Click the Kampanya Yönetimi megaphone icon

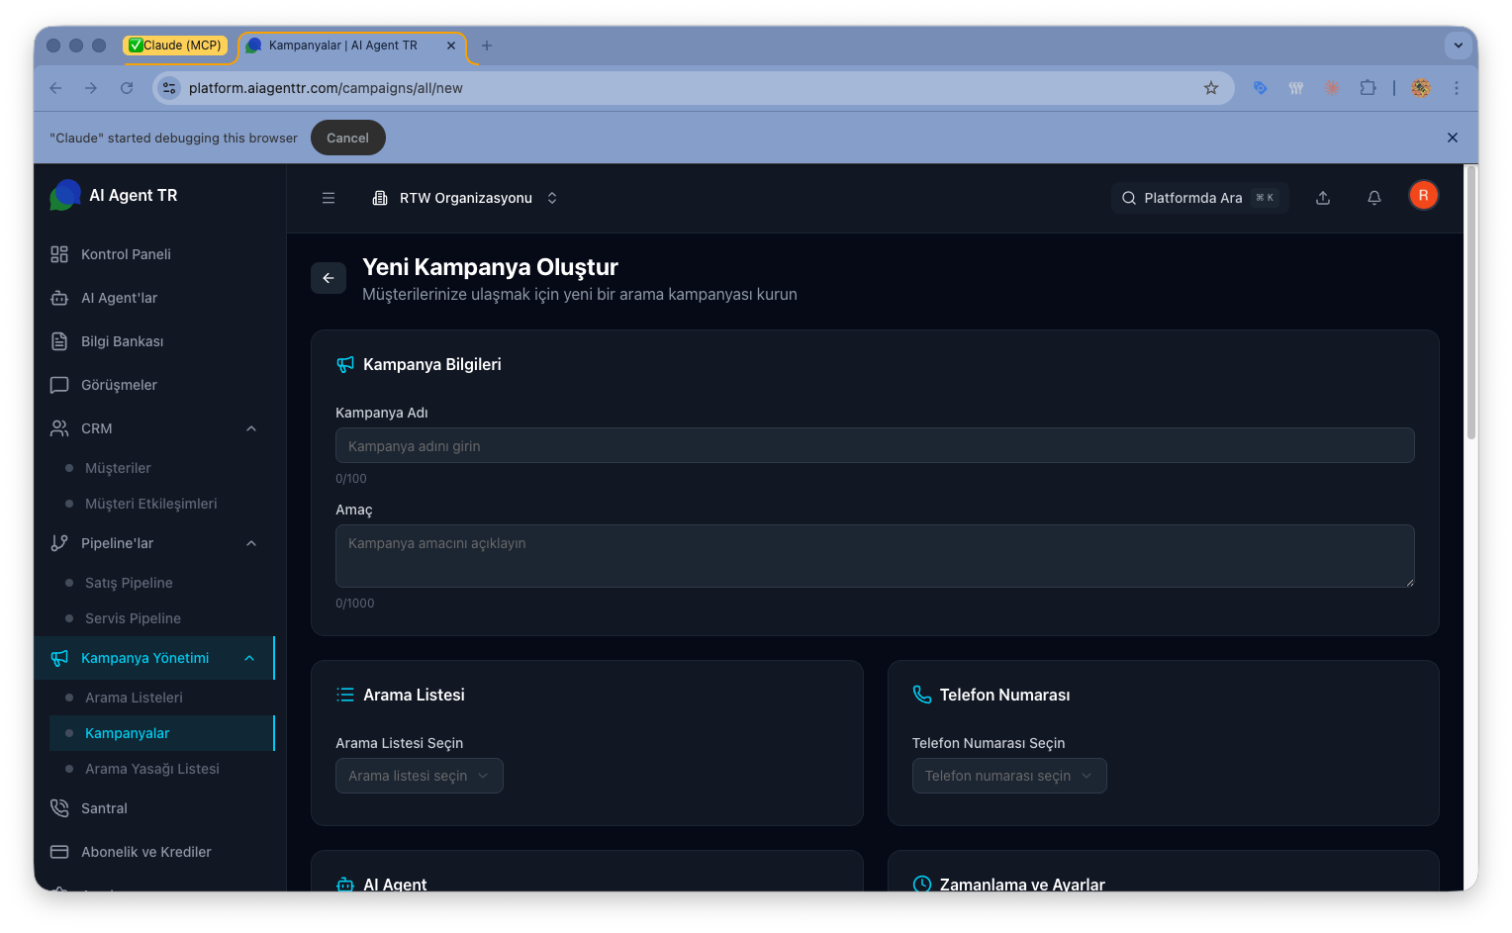coord(59,658)
